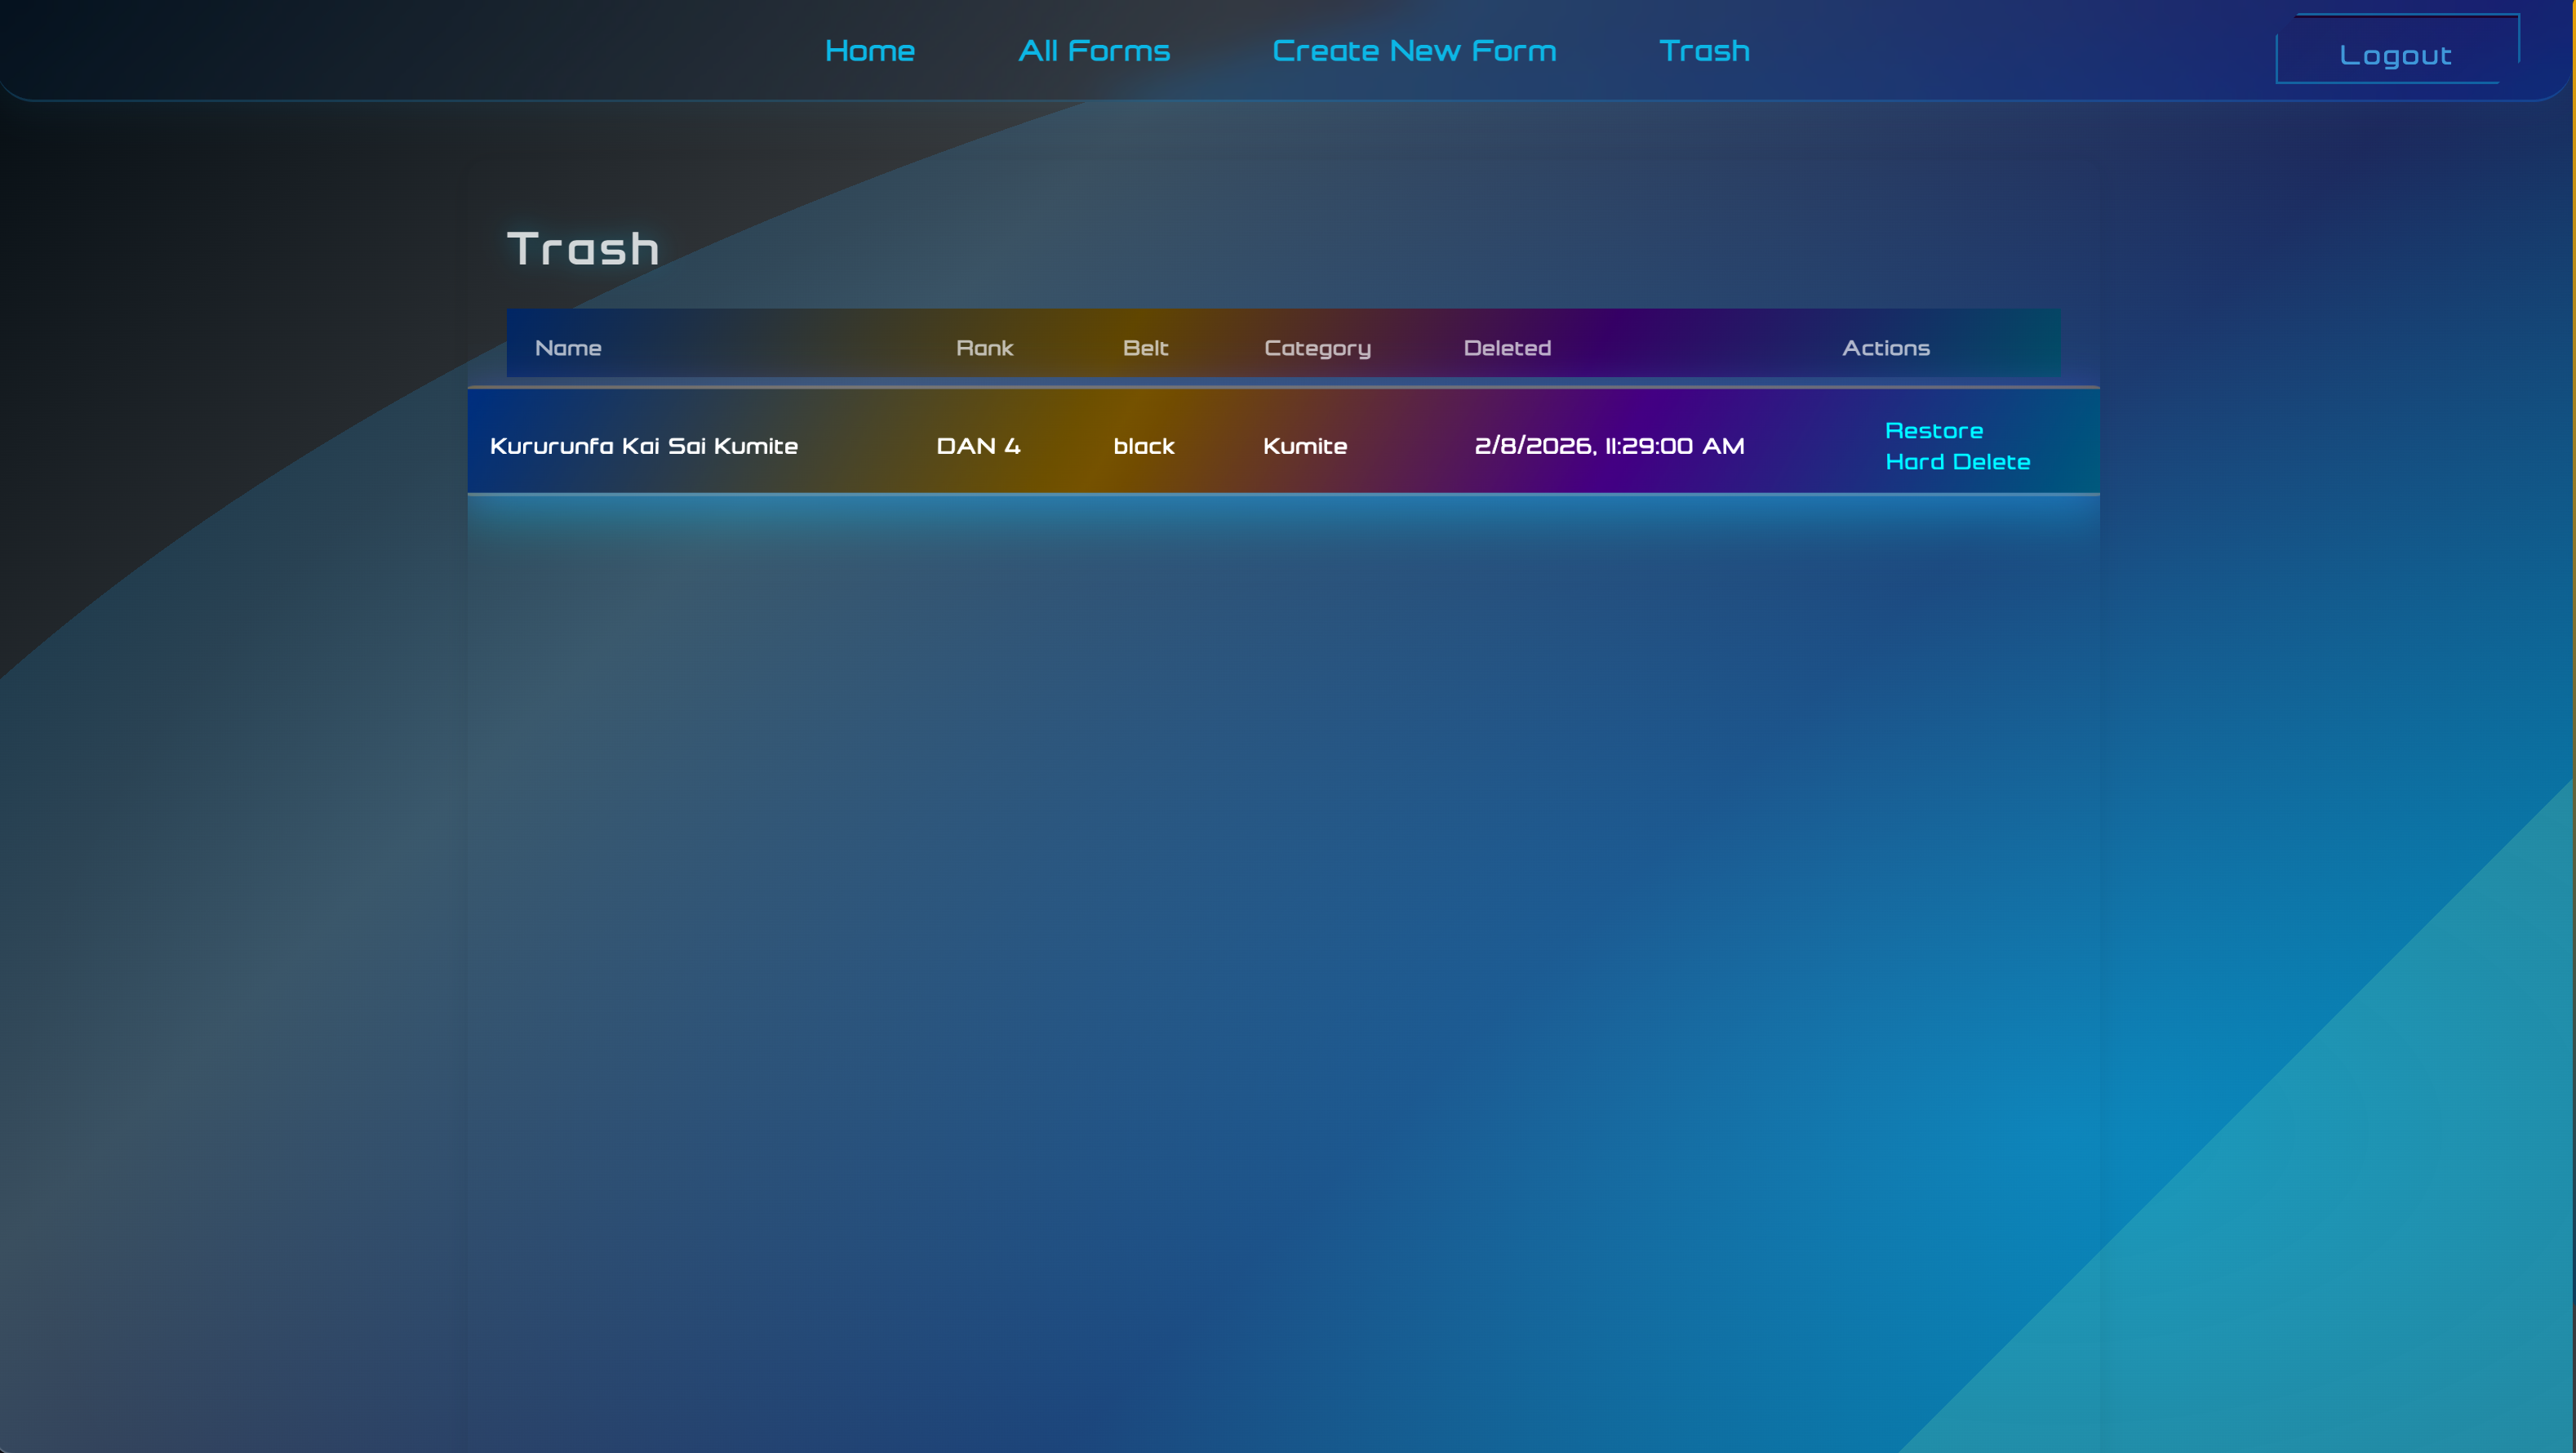The width and height of the screenshot is (2576, 1453).
Task: Click the Rank column header
Action: tap(984, 348)
